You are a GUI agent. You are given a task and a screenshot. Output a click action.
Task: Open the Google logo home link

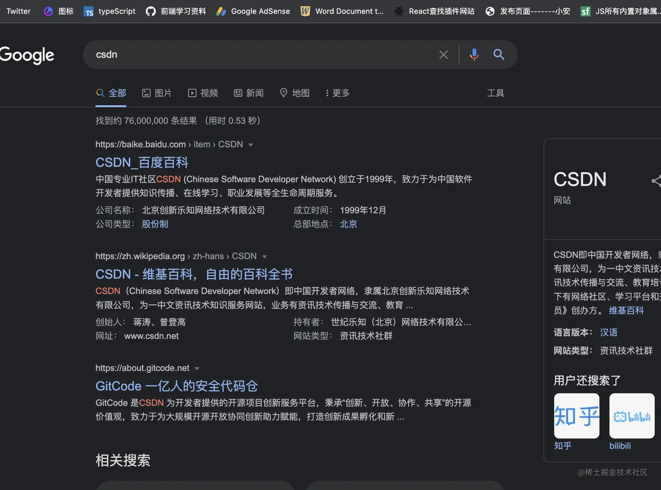click(x=27, y=55)
